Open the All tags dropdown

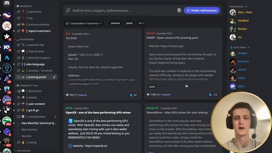(x=141, y=23)
